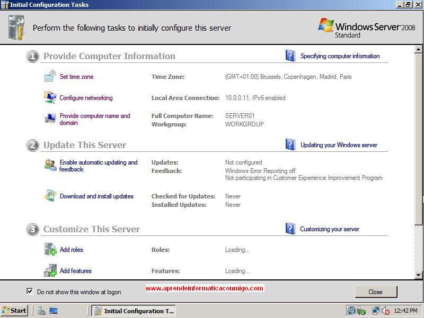Click the Download and install updates icon
This screenshot has height=318, width=424.
[50, 196]
